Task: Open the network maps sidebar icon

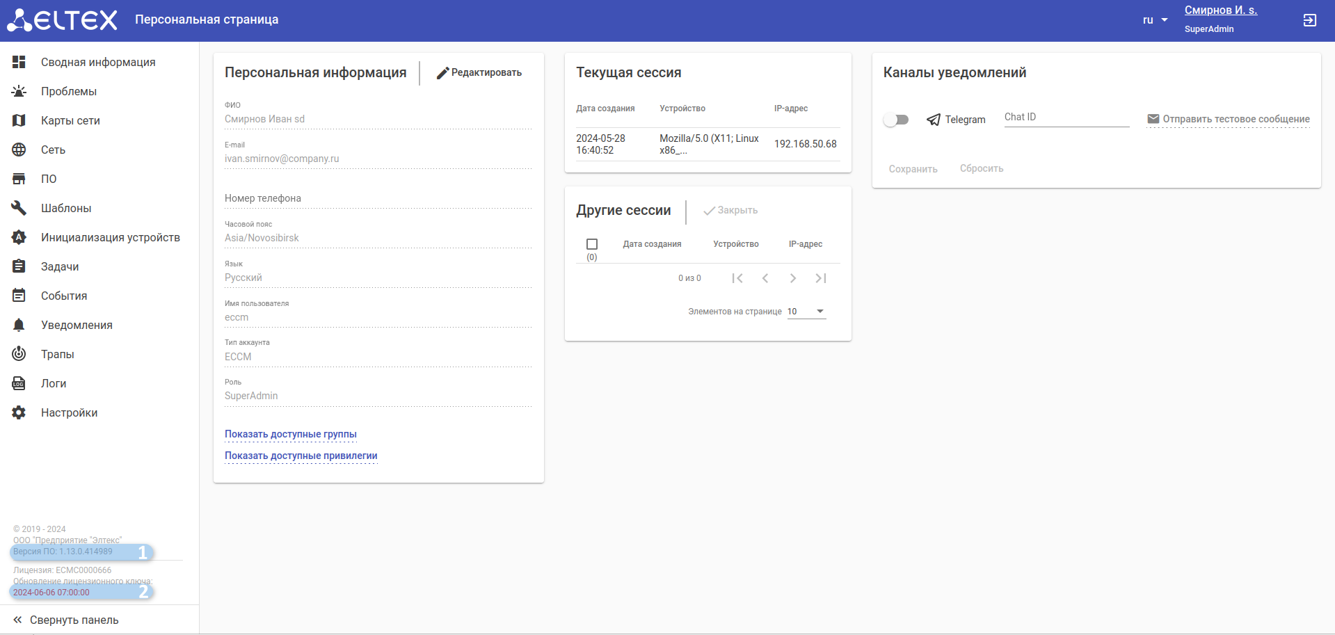Action: 19,120
